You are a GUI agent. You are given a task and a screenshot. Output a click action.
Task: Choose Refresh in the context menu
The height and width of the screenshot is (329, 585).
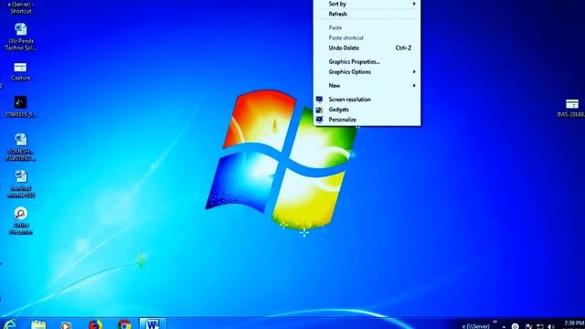367,14
